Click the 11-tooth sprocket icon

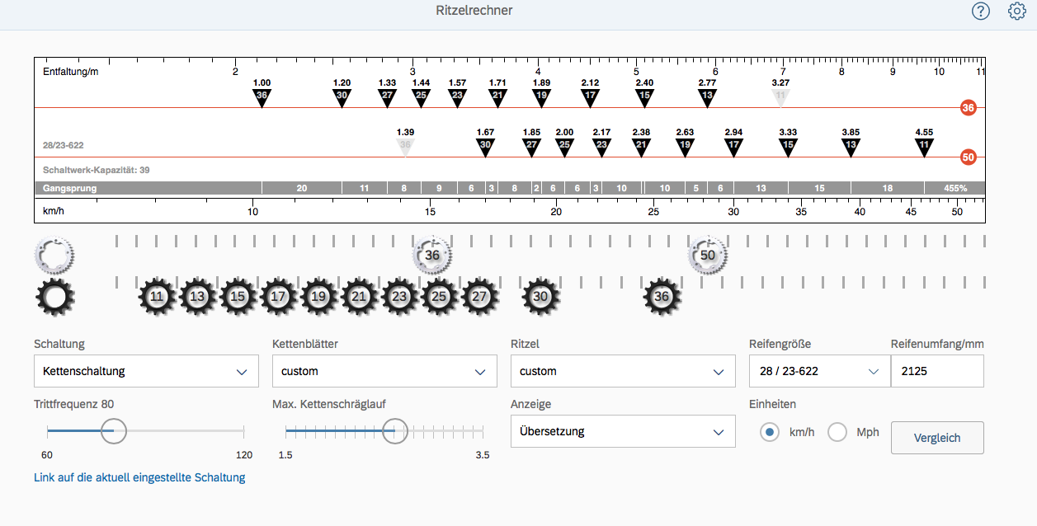[x=157, y=297]
